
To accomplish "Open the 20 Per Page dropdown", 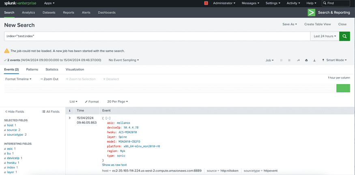I will click(118, 102).
